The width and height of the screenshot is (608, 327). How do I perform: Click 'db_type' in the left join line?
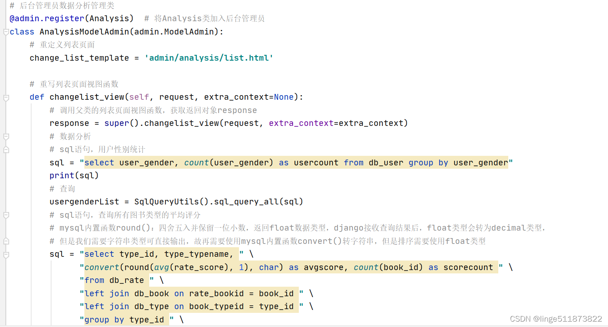(152, 307)
